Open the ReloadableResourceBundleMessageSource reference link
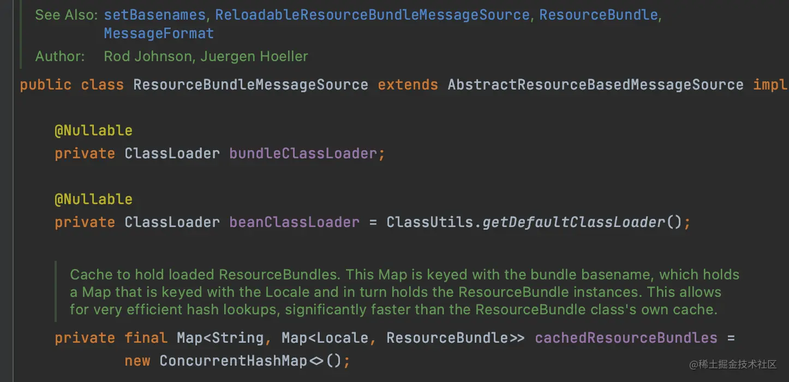This screenshot has width=789, height=382. (x=370, y=15)
